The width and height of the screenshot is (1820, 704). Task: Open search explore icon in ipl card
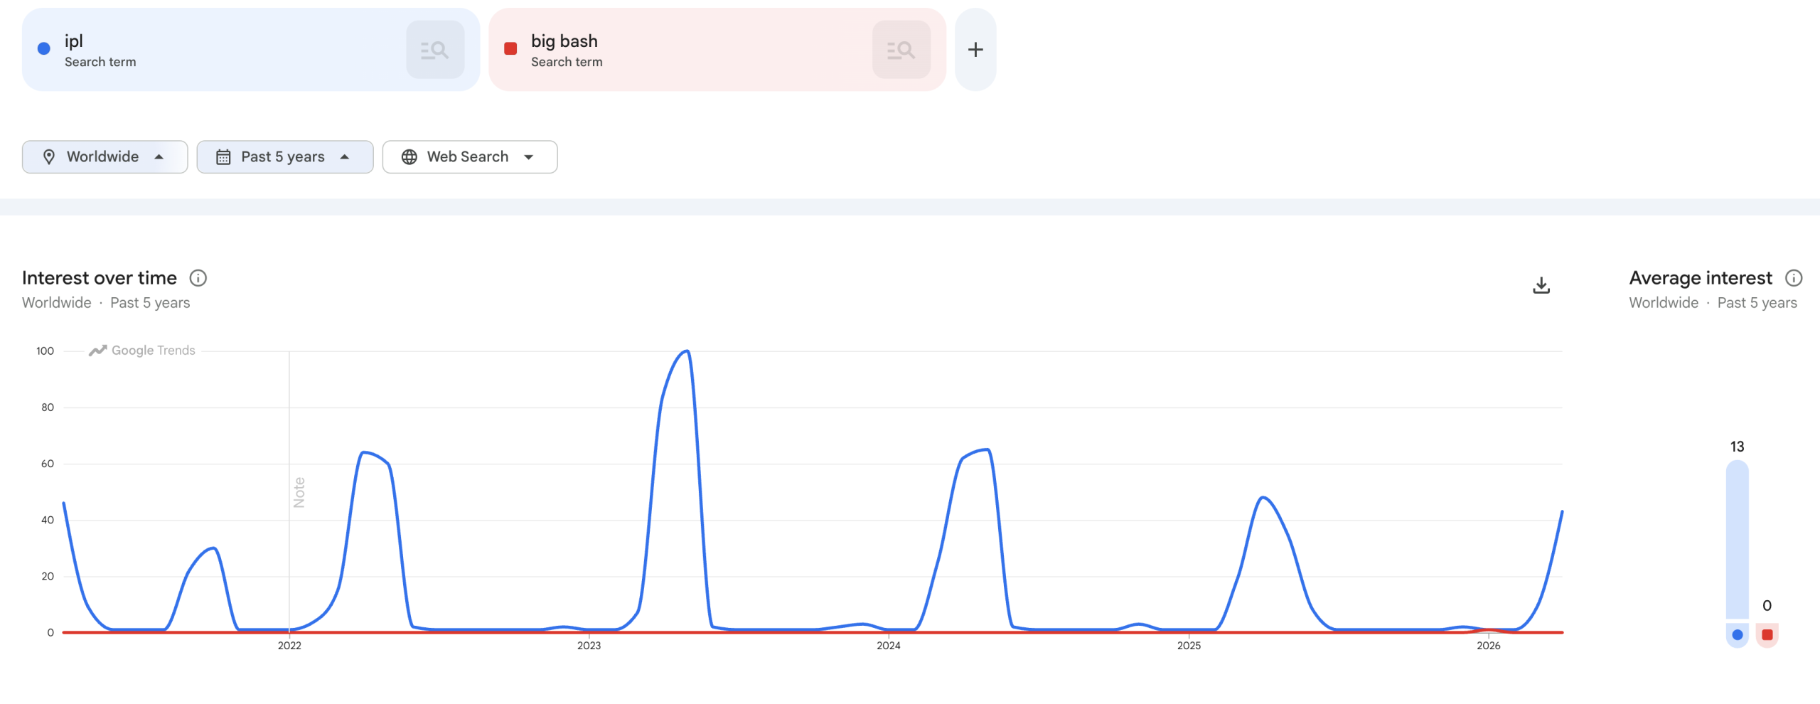tap(435, 50)
